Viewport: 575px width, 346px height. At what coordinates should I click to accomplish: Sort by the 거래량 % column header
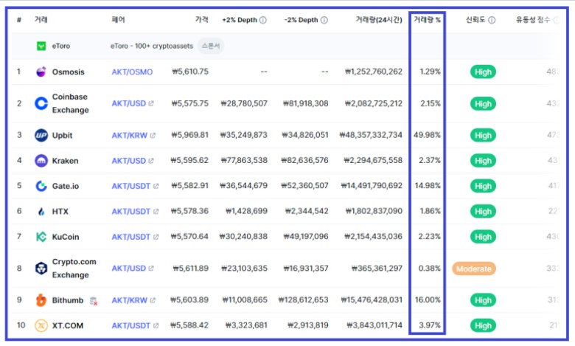click(x=428, y=20)
